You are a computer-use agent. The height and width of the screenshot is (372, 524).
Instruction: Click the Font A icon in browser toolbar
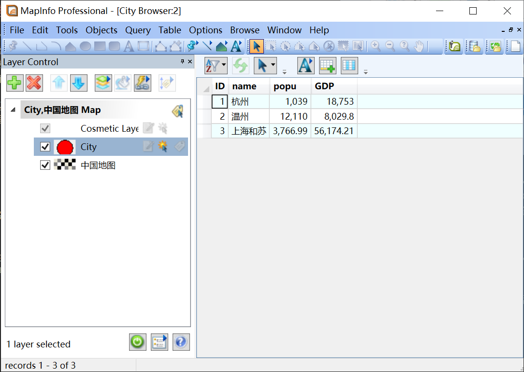pos(306,66)
